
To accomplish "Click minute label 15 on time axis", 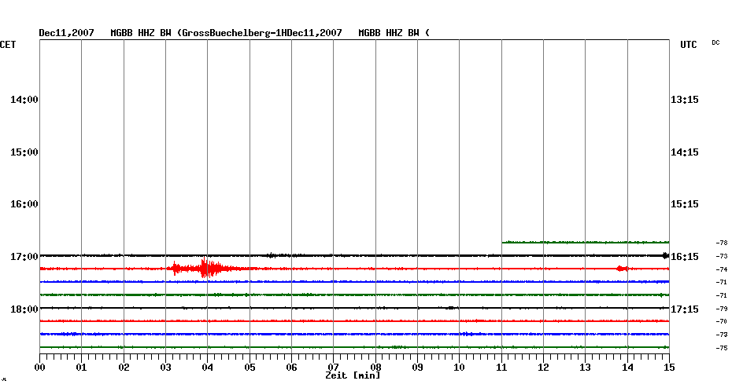I will (669, 368).
